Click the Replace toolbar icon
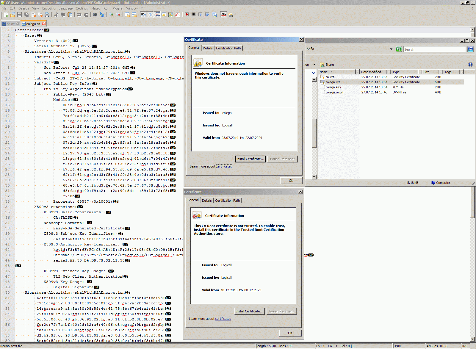 102,15
